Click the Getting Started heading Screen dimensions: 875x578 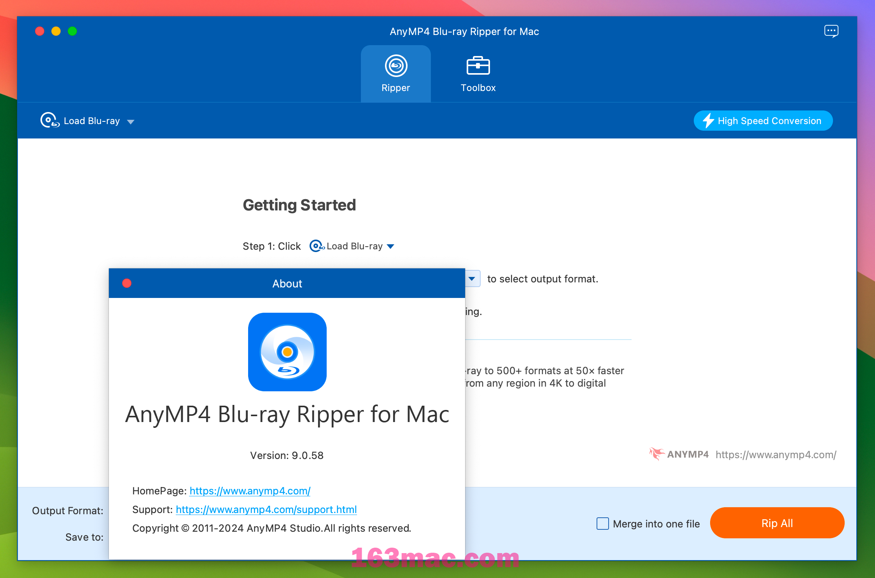pos(299,205)
